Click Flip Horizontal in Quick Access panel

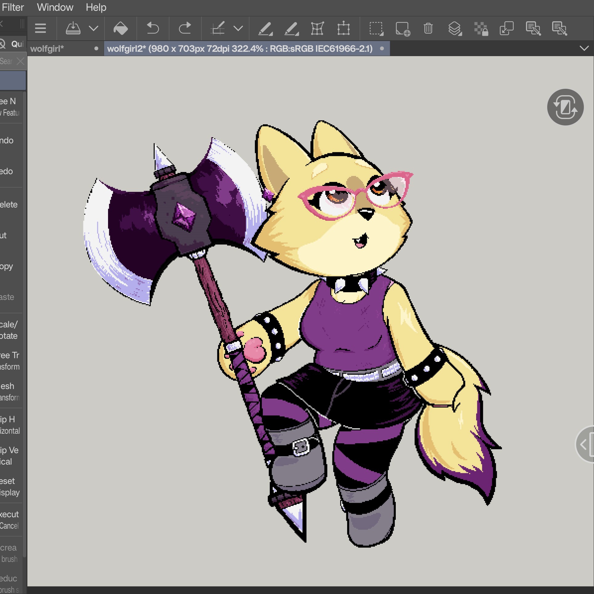tap(10, 425)
